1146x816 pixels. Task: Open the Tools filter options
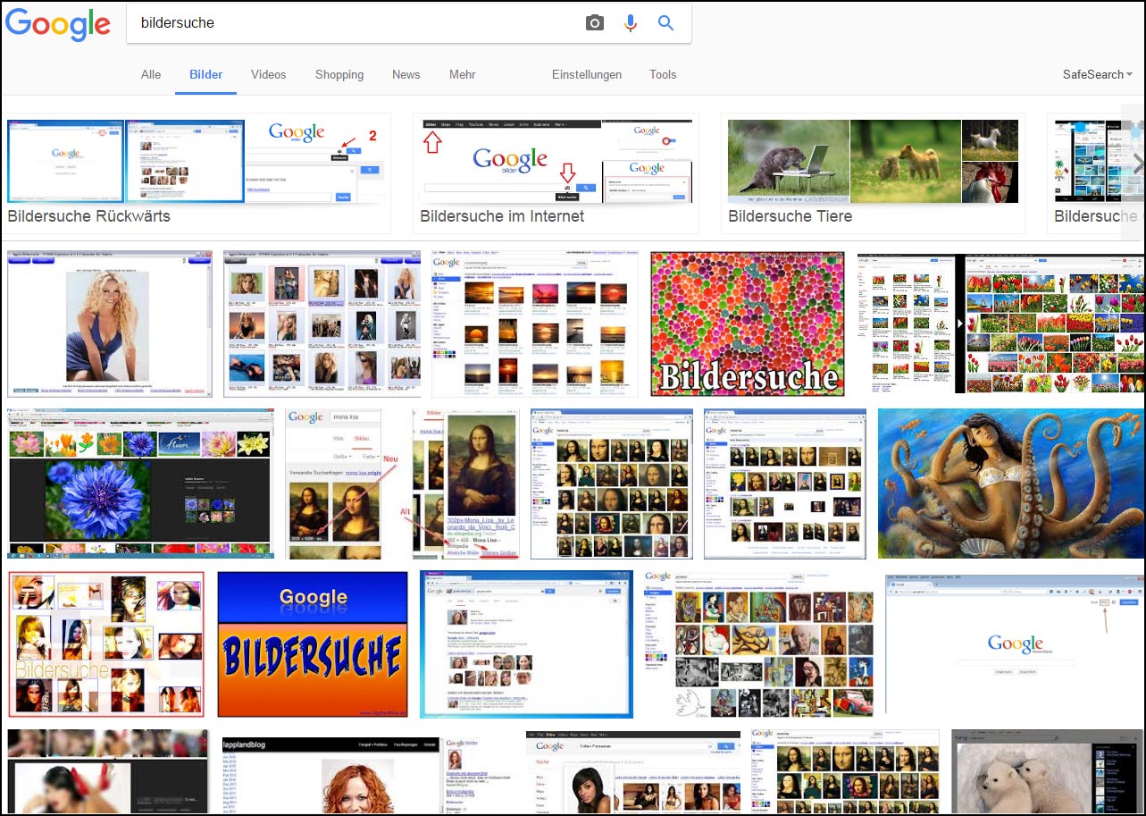[663, 75]
